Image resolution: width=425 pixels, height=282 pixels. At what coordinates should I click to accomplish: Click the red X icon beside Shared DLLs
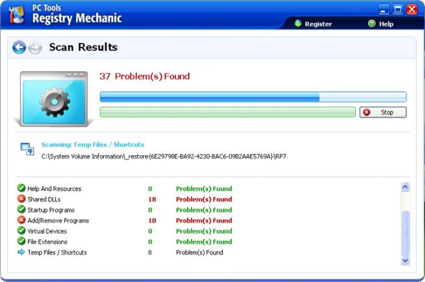(21, 199)
